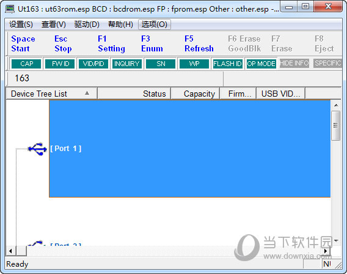Viewport: 347px width, 274px height.
Task: Show the SN serial number info
Action: (x=161, y=64)
